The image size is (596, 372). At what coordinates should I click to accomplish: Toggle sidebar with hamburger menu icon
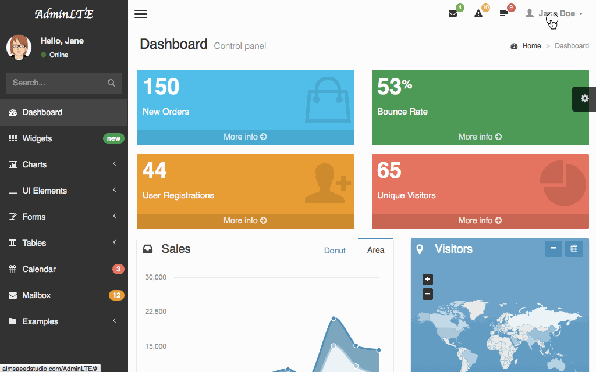[x=141, y=14]
